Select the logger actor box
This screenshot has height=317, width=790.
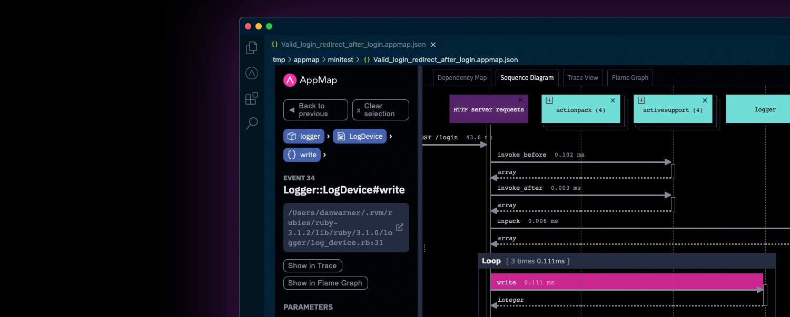[758, 109]
